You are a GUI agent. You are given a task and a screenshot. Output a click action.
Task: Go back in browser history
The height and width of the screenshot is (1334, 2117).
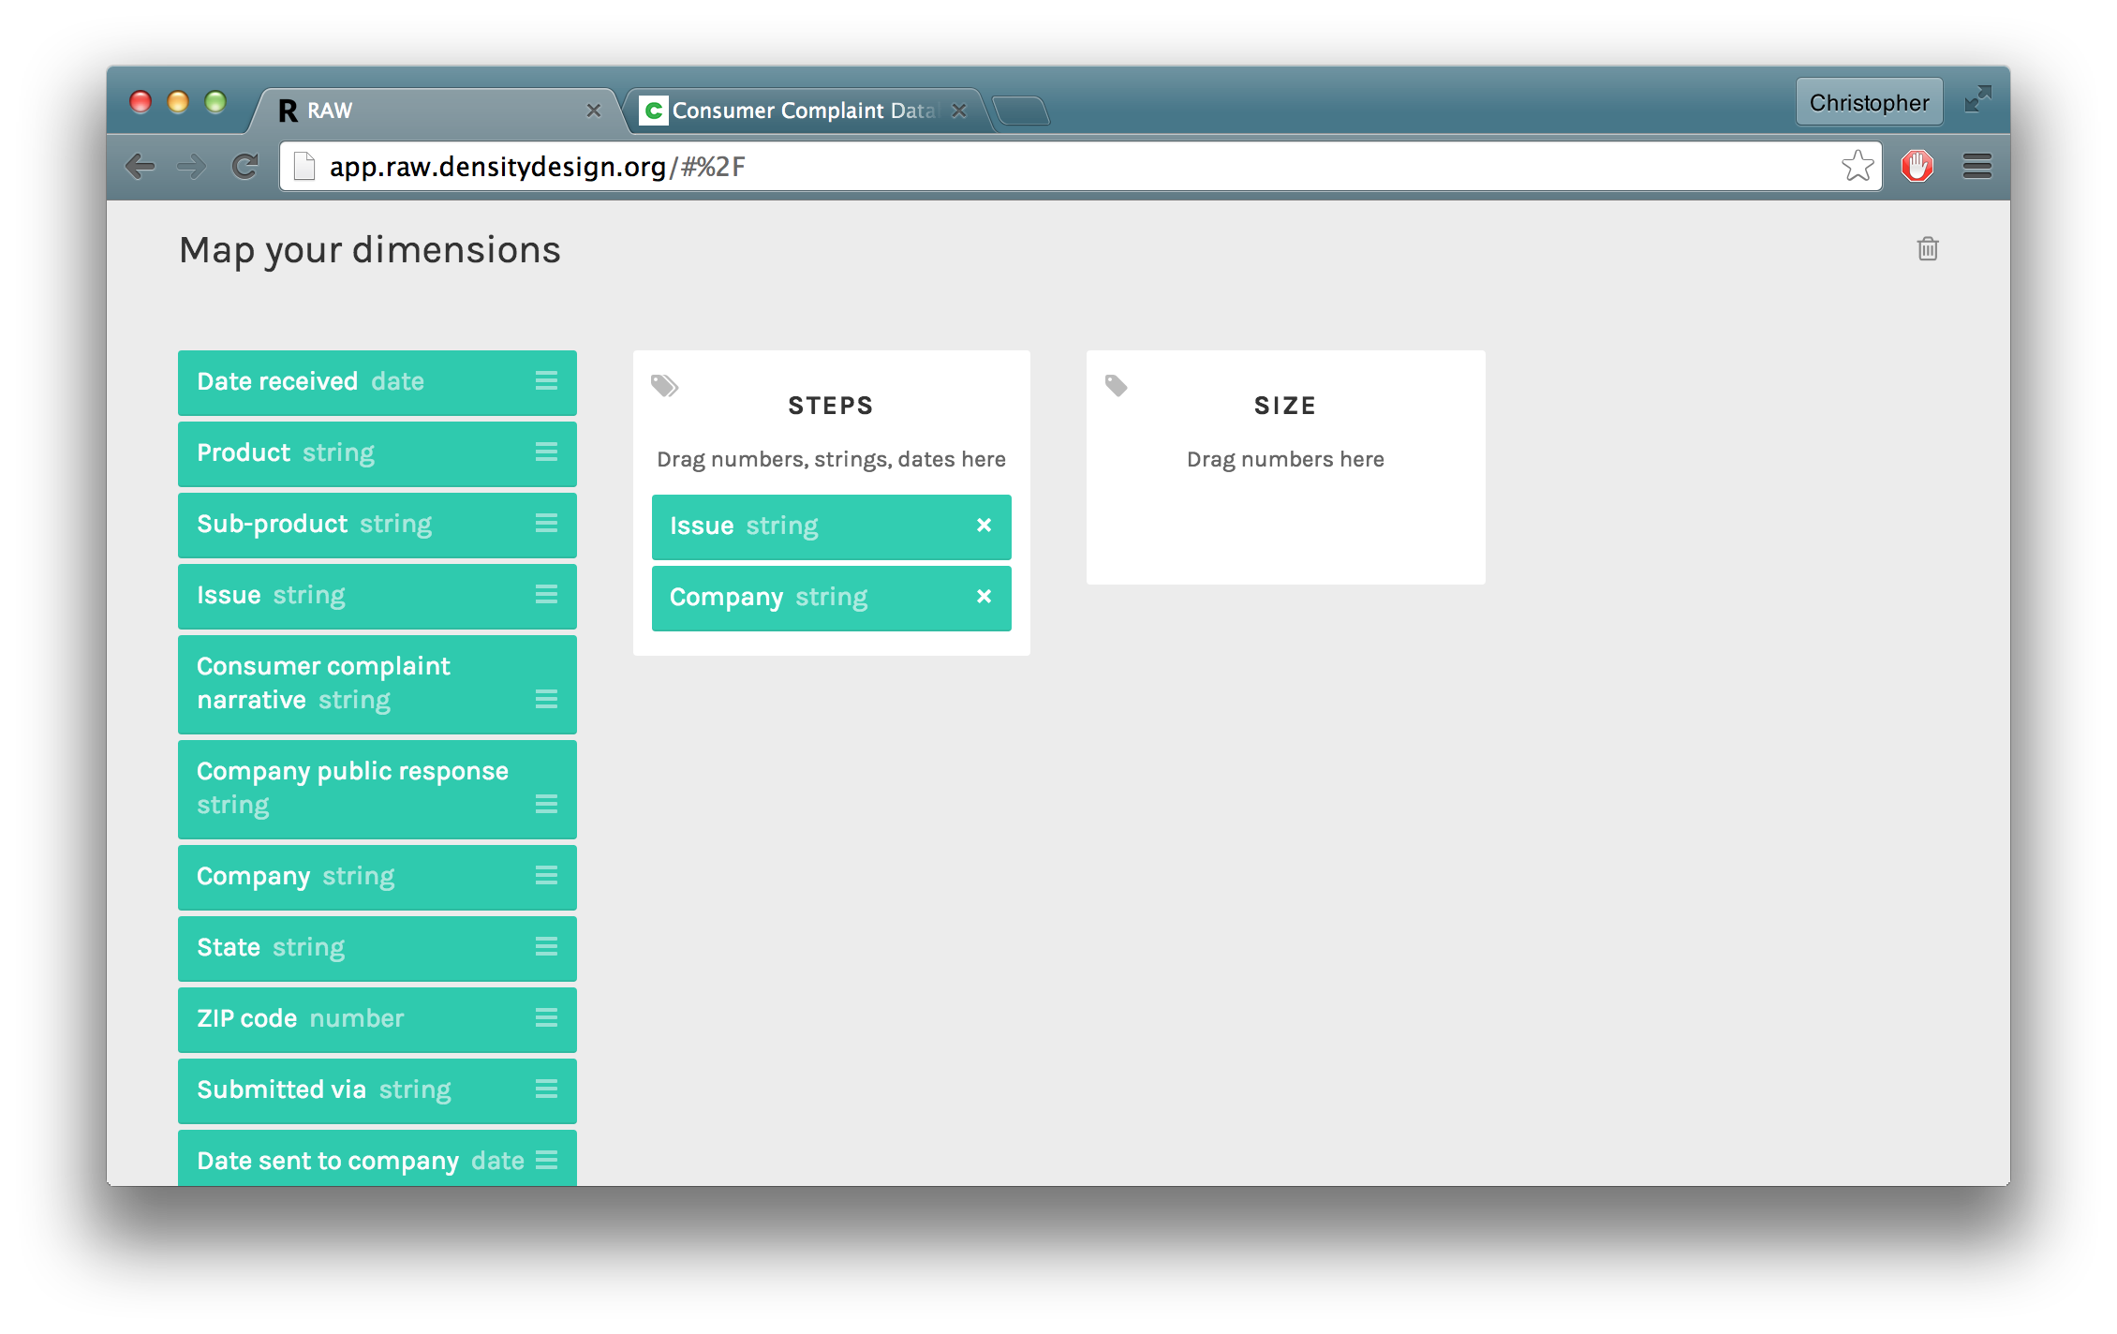pyautogui.click(x=140, y=167)
